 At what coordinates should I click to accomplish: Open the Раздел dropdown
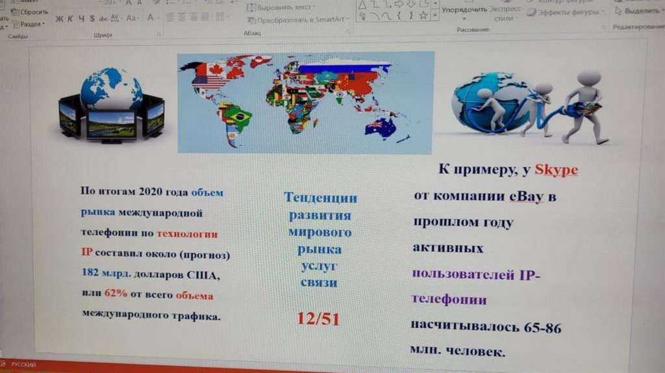[29, 25]
